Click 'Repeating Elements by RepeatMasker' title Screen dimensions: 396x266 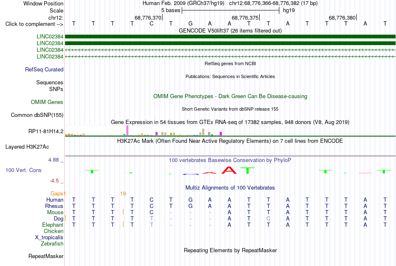(230, 251)
